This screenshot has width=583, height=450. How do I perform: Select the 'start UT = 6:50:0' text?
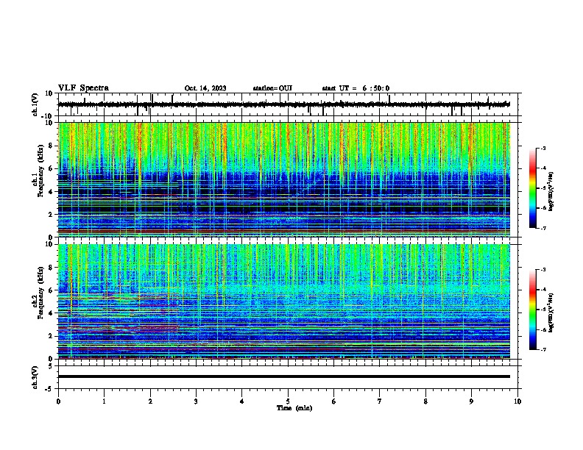tap(356, 88)
